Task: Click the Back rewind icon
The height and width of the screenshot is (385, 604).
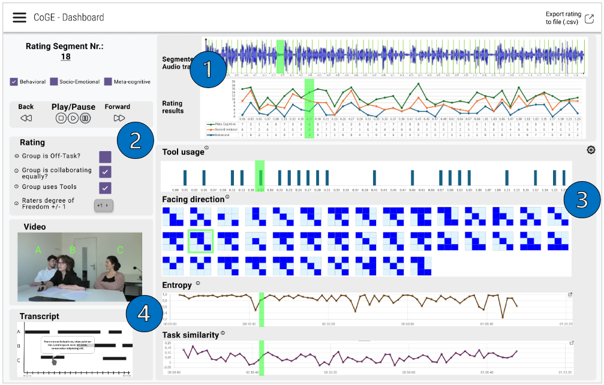Action: pyautogui.click(x=26, y=118)
